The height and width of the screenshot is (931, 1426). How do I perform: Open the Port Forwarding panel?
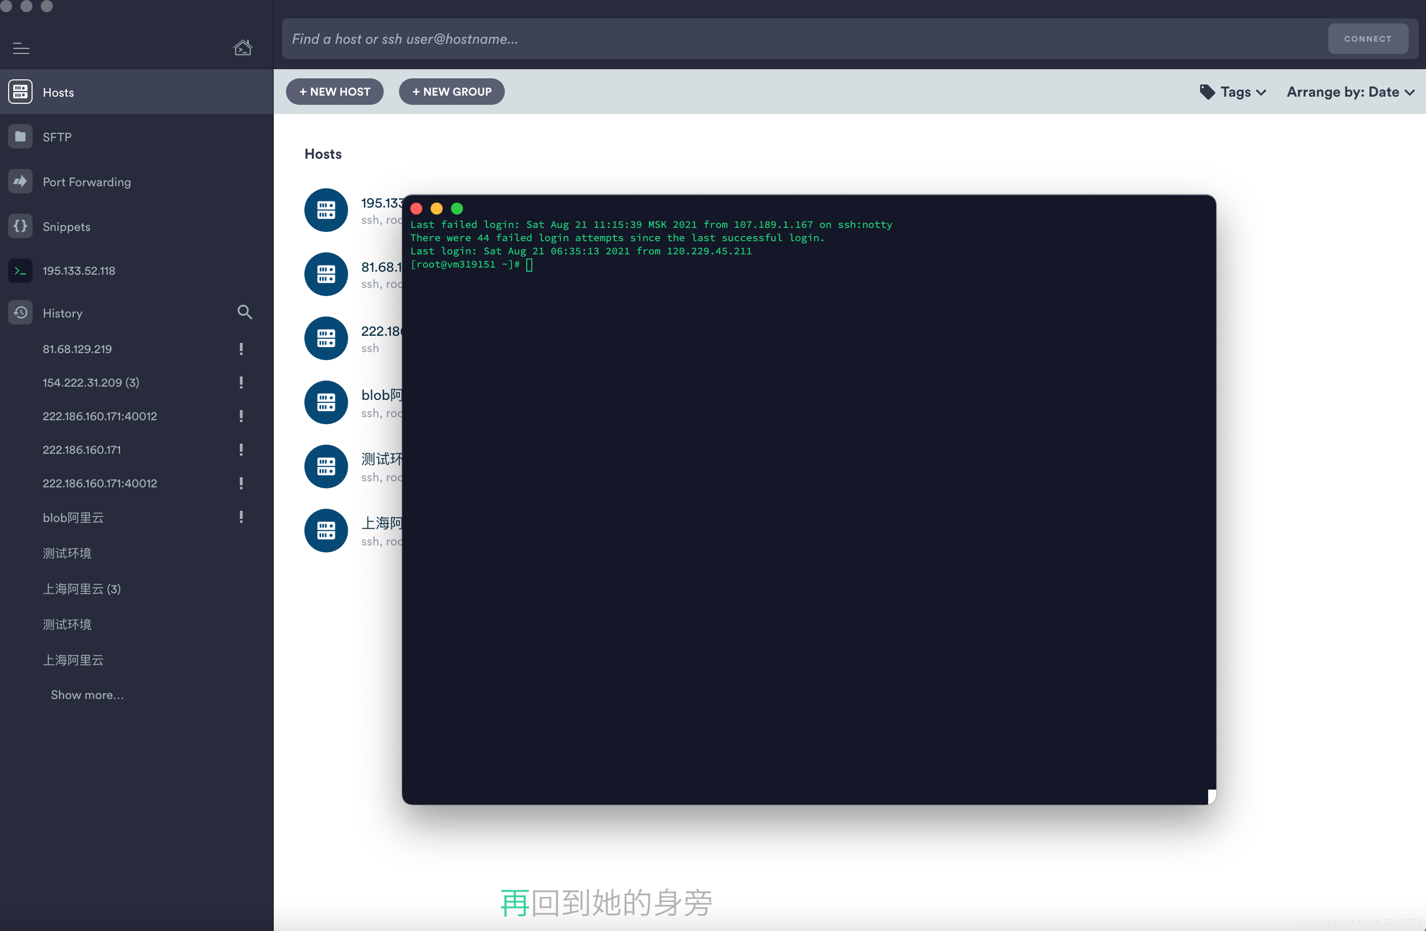(x=87, y=181)
